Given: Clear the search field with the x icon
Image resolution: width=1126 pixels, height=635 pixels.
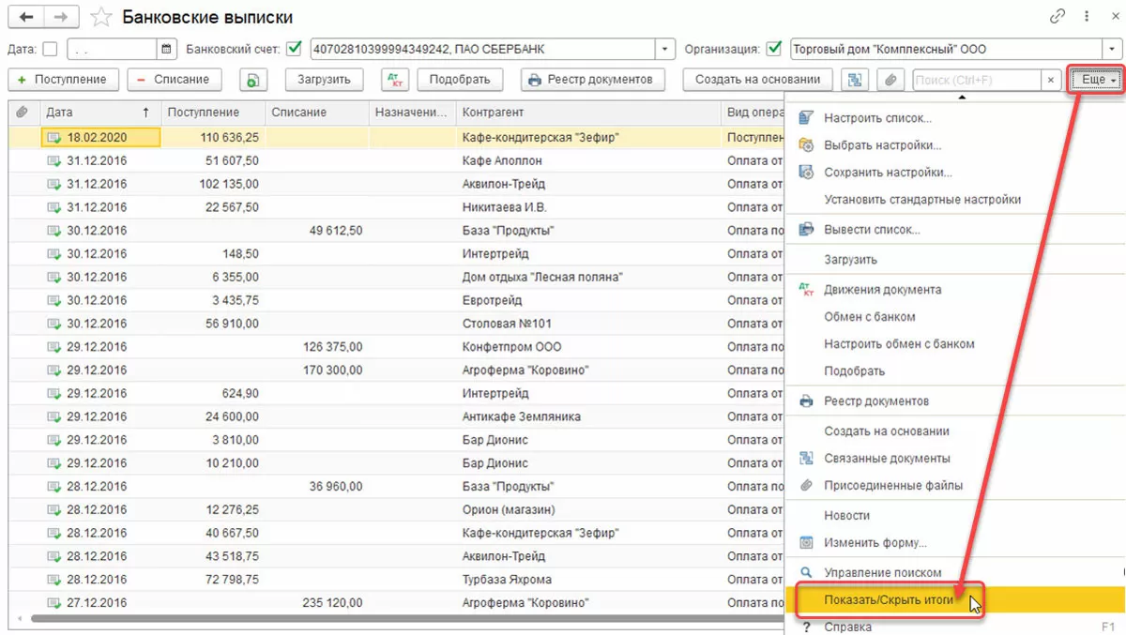Looking at the screenshot, I should (x=1051, y=81).
